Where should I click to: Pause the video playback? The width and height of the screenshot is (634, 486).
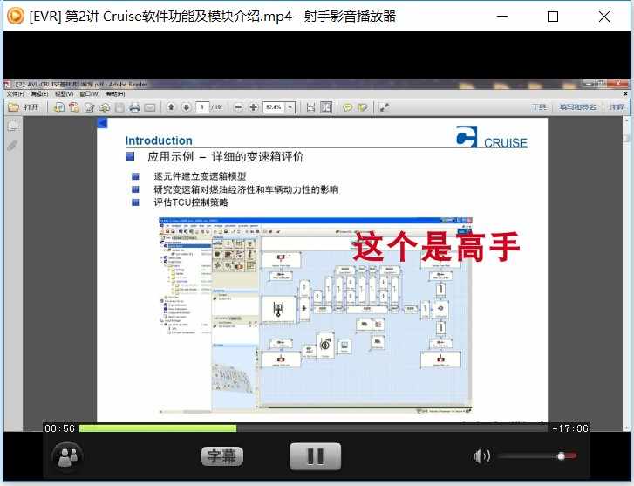(316, 456)
